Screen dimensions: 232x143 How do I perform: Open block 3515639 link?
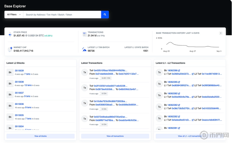coord(19,70)
